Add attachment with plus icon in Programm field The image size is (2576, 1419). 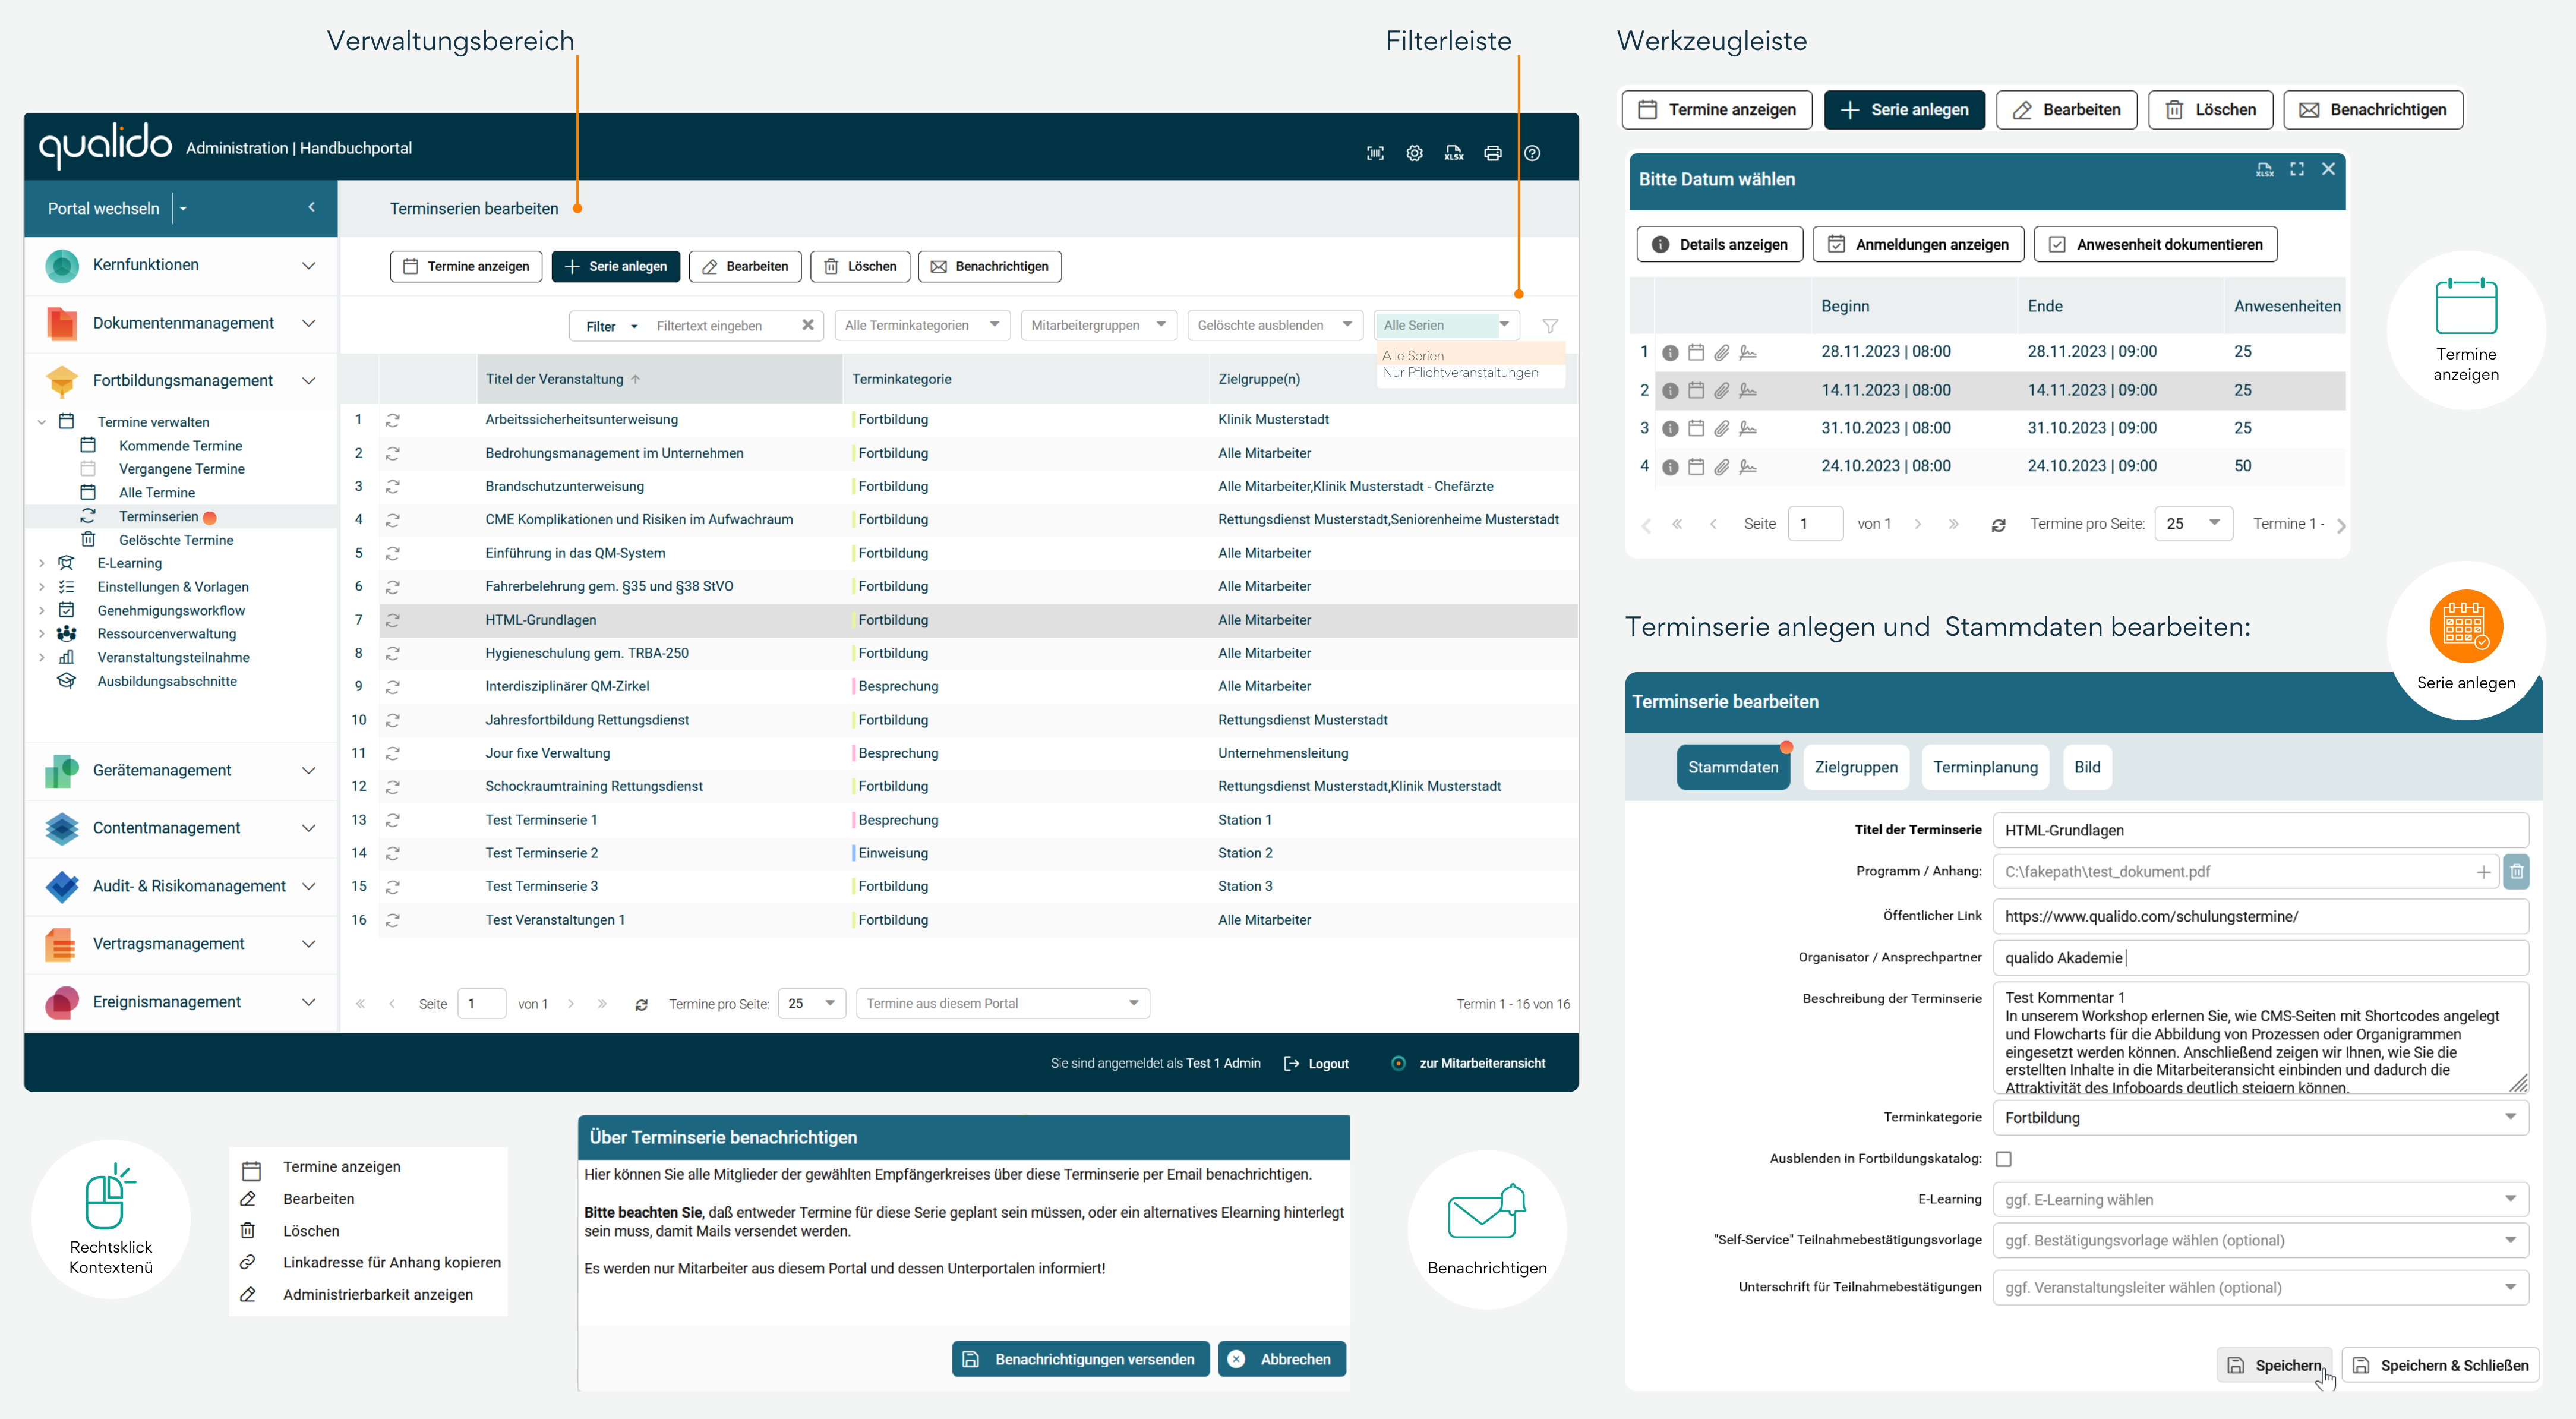[x=2484, y=872]
